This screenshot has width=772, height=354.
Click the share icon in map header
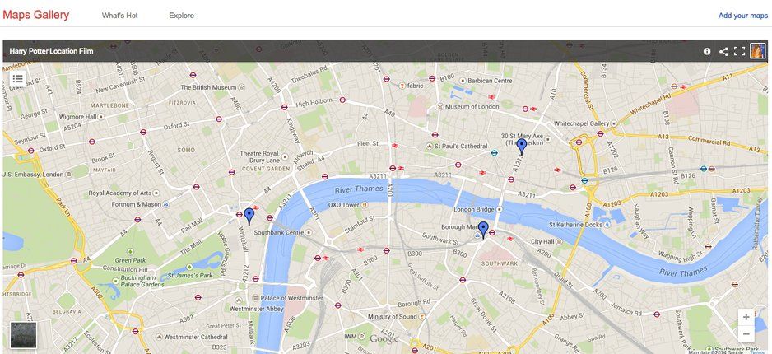(x=723, y=51)
